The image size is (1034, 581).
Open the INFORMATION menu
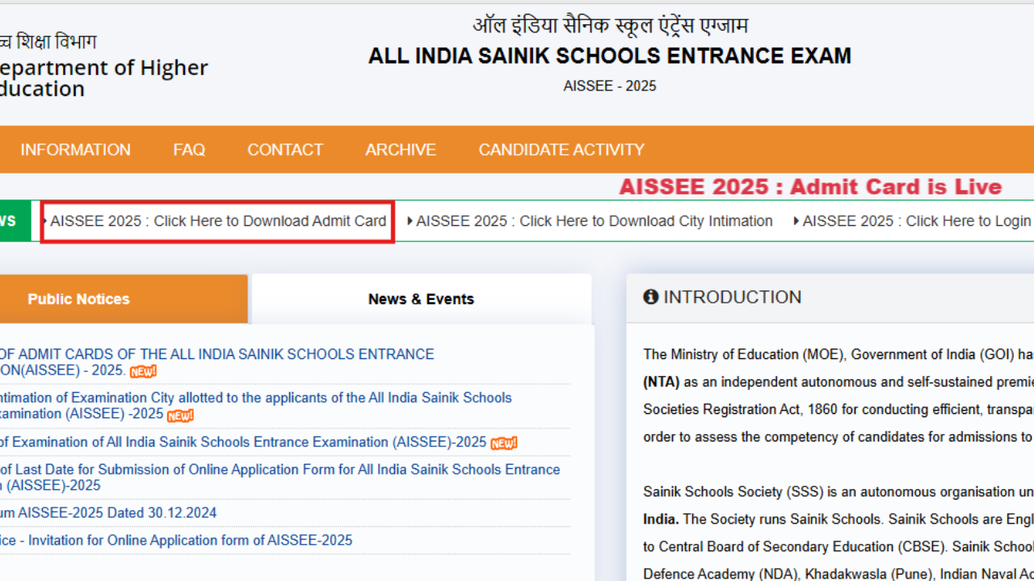tap(75, 149)
